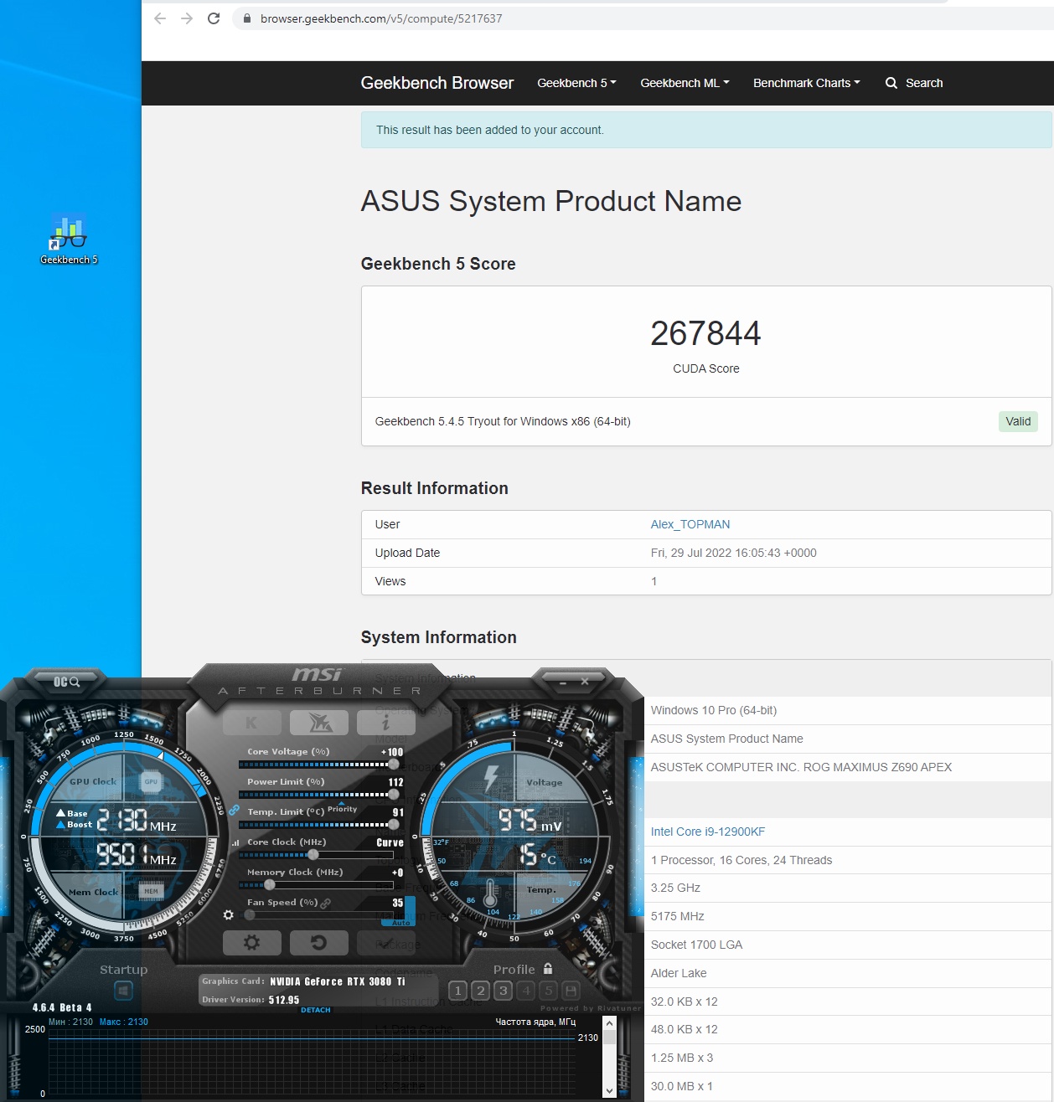
Task: Click the Upload Date value text
Action: click(x=734, y=553)
